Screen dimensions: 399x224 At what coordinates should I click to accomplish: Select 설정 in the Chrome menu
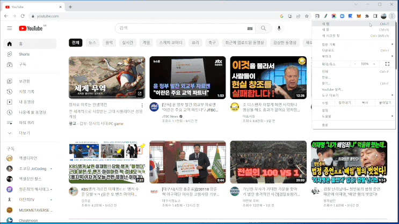coord(354,110)
